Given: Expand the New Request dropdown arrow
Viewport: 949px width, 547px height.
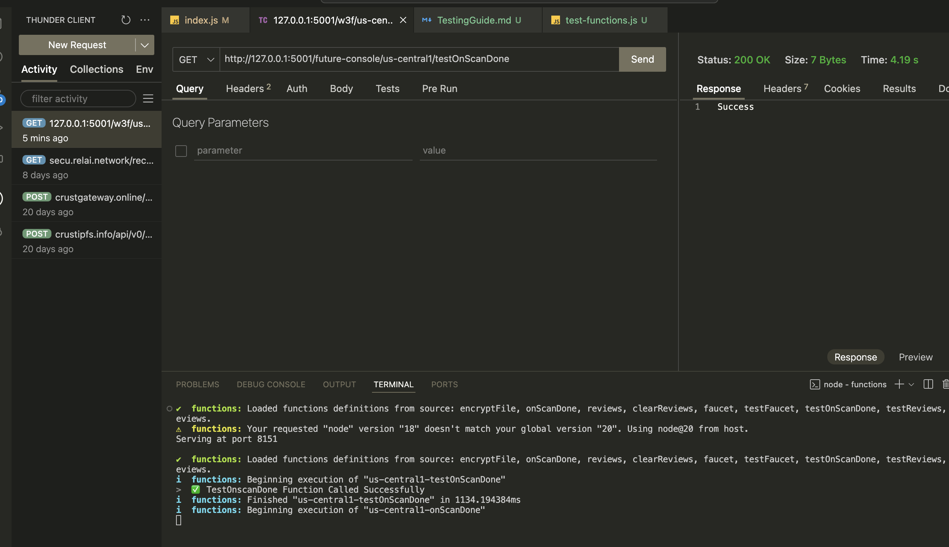Looking at the screenshot, I should [x=145, y=45].
